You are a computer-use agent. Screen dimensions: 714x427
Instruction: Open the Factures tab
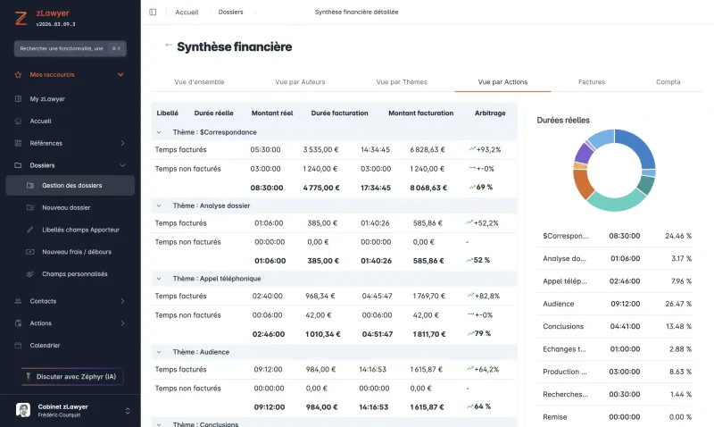[592, 82]
